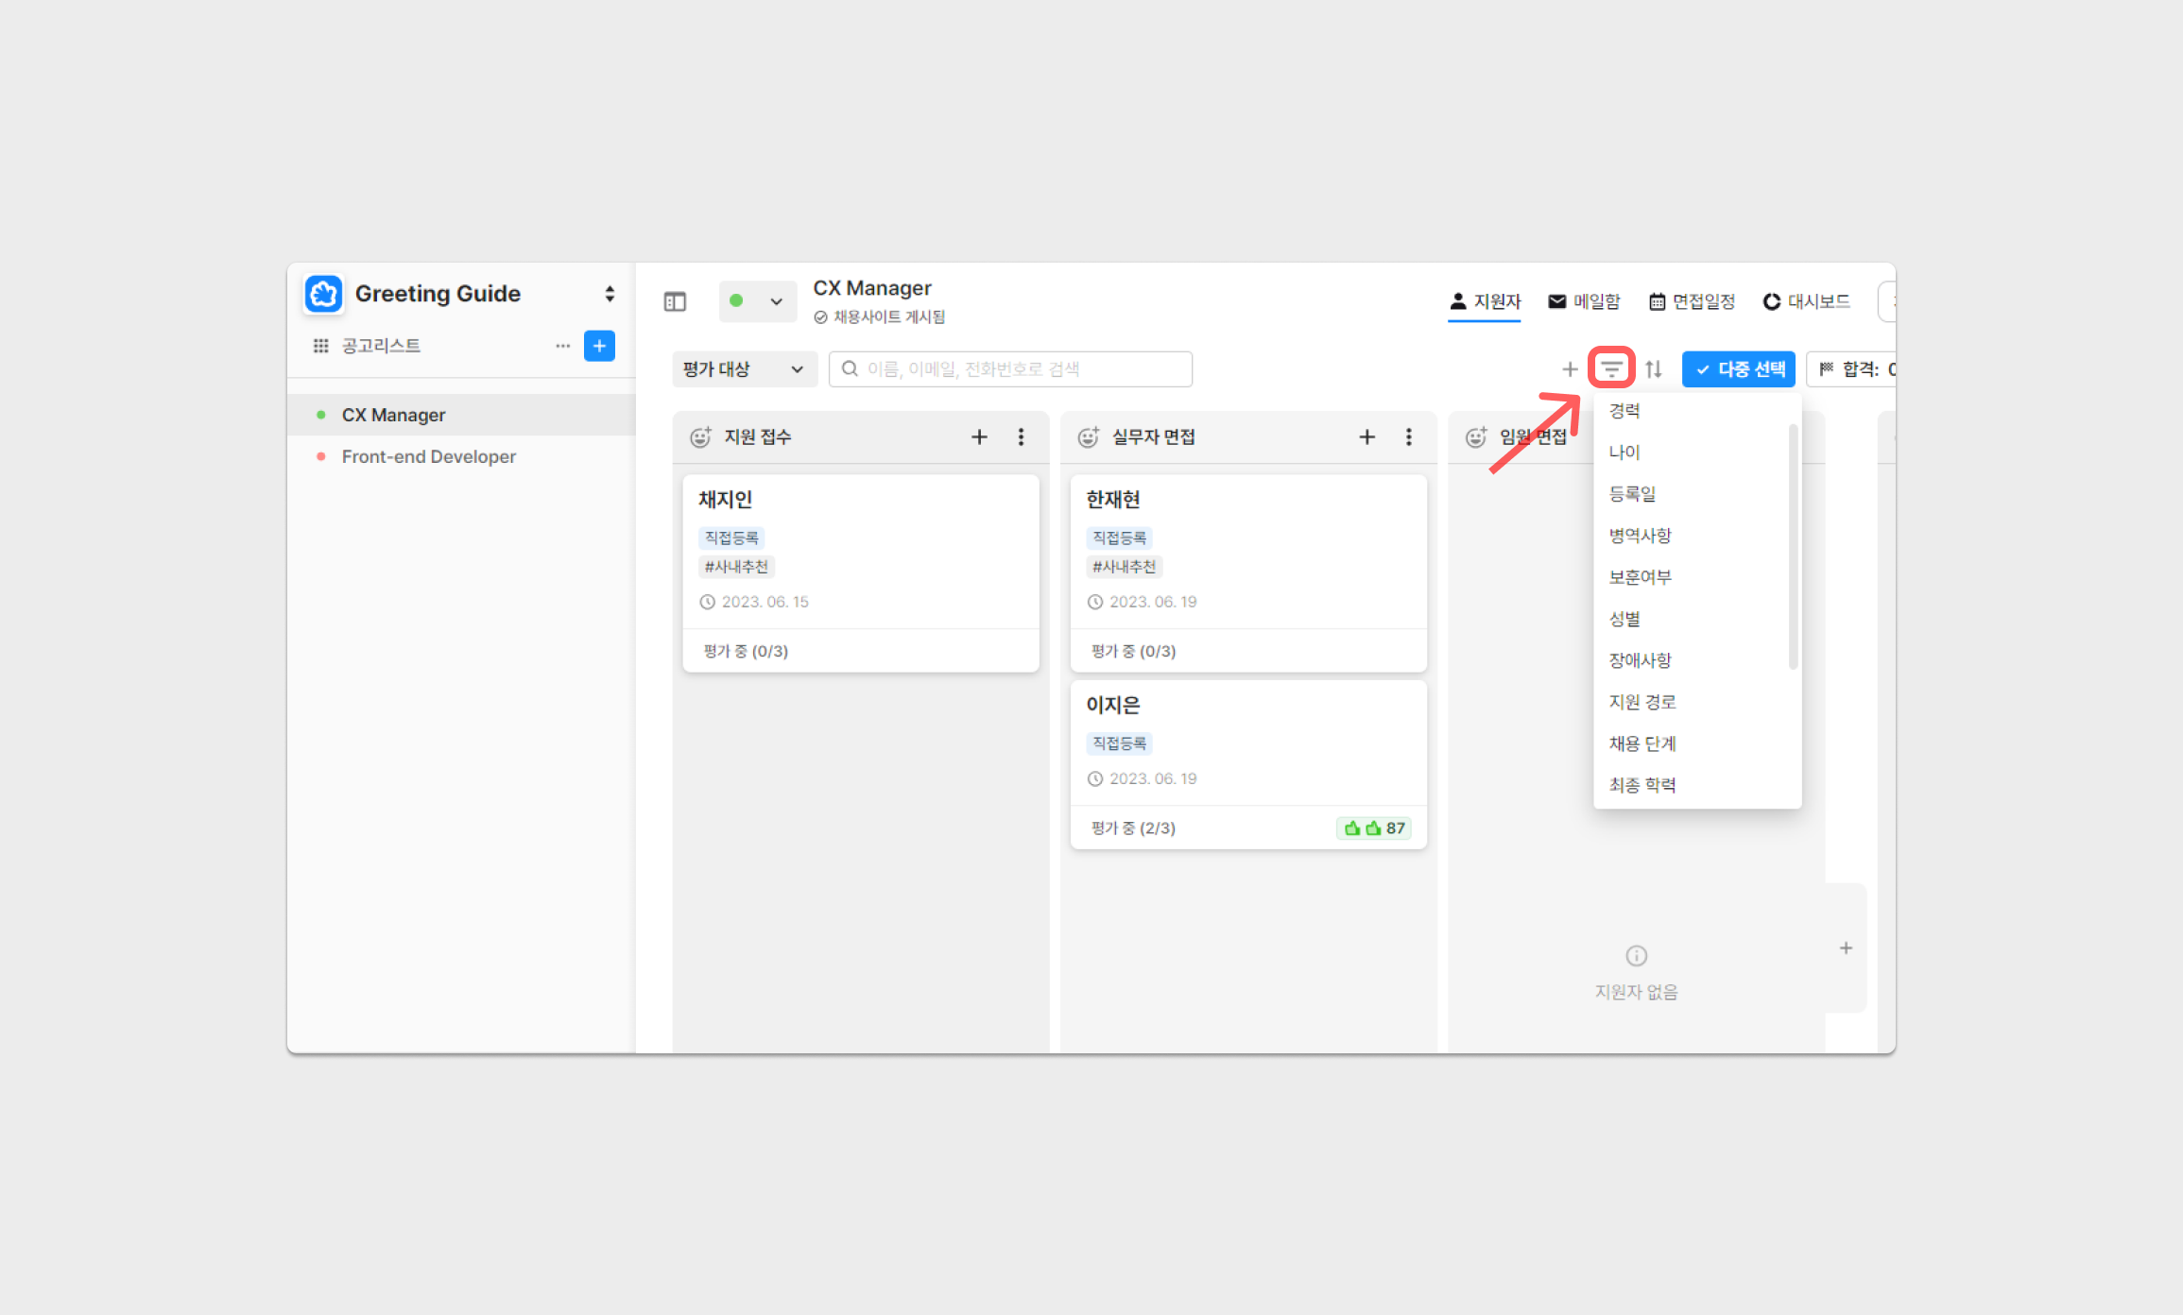Click the sort arrows icon
2183x1315 pixels.
pyautogui.click(x=1653, y=369)
